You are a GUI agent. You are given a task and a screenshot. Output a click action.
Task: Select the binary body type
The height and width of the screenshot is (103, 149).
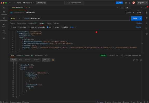[x=56, y=27]
